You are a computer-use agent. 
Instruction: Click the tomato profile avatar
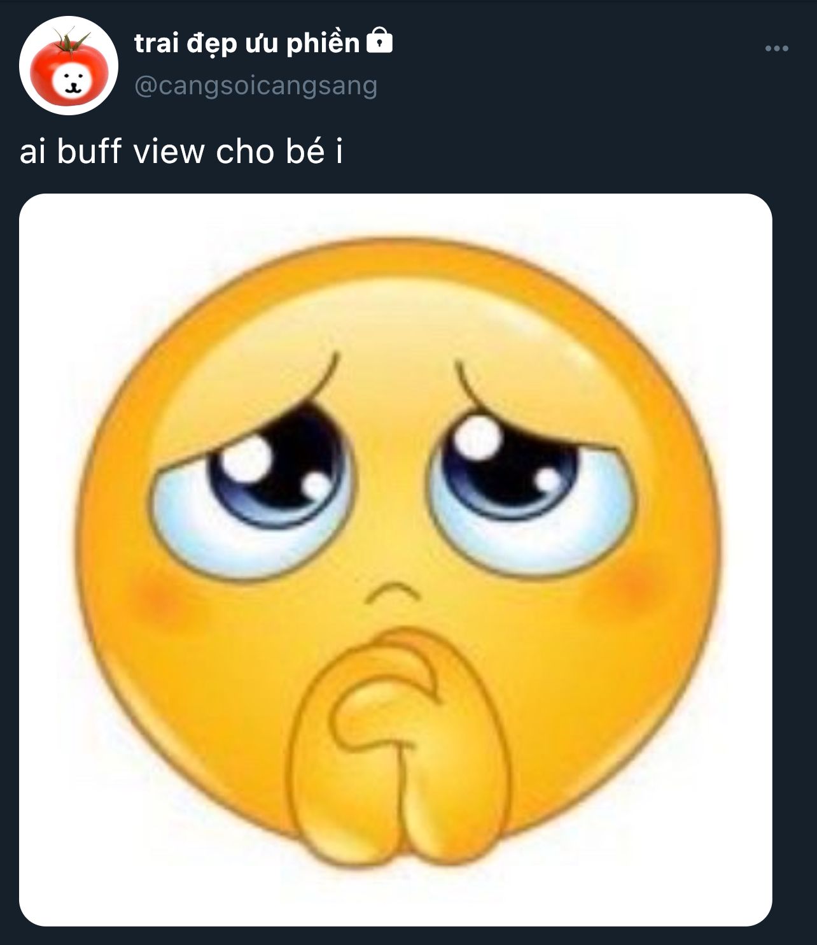click(x=69, y=66)
